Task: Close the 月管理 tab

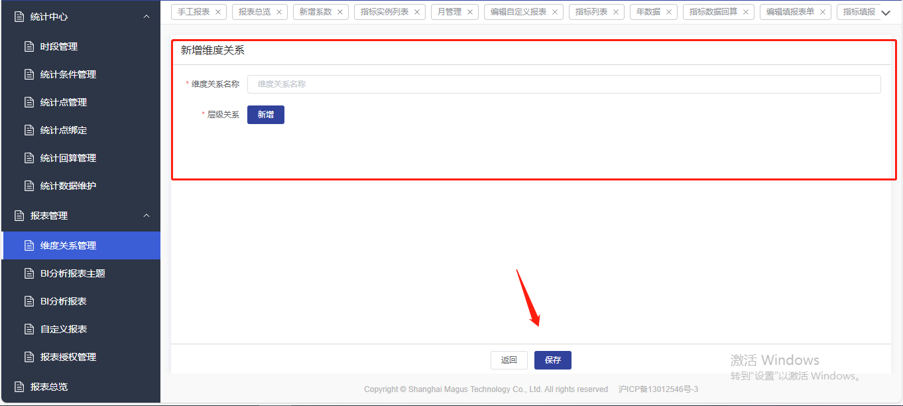Action: tap(470, 12)
